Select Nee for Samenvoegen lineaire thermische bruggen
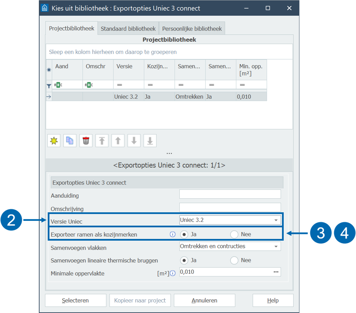The image size is (356, 313). (234, 260)
